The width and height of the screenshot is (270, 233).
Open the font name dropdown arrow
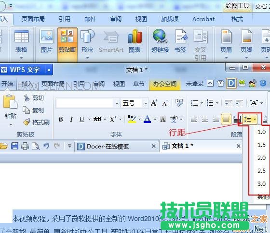[117, 103]
